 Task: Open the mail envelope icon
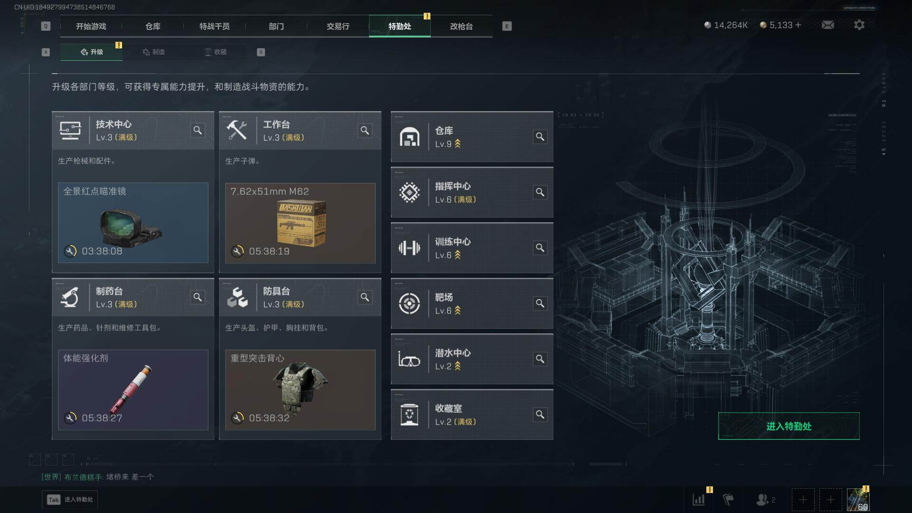pyautogui.click(x=827, y=25)
